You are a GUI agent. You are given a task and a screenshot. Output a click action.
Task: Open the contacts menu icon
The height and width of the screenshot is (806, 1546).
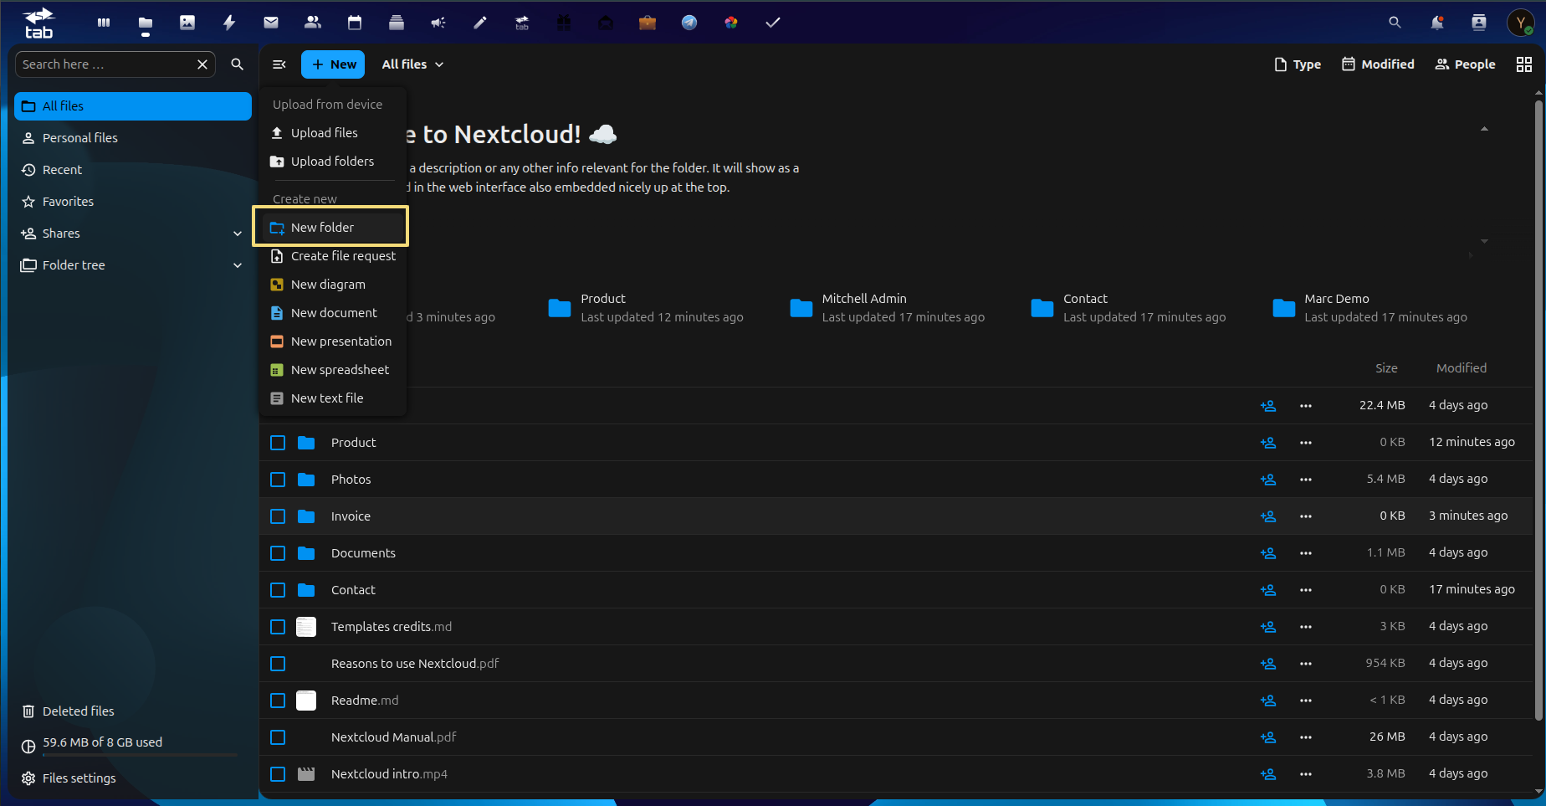tap(1479, 23)
